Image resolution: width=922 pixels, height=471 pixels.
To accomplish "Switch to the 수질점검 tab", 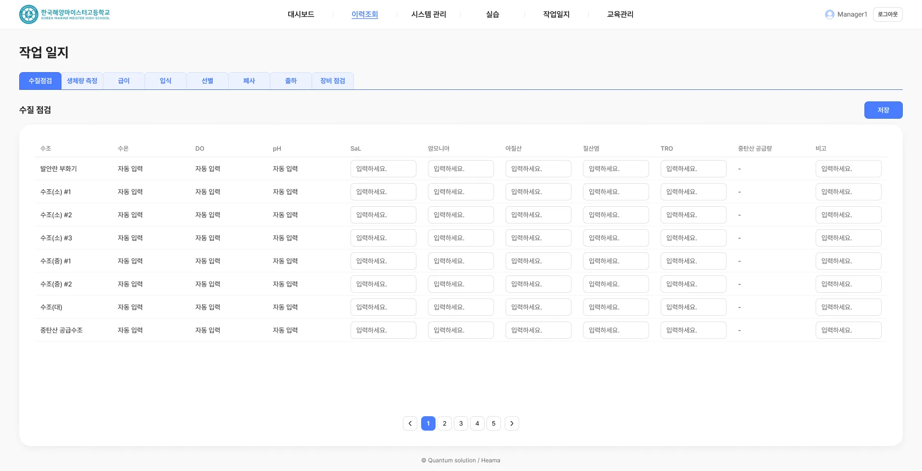I will 40,81.
